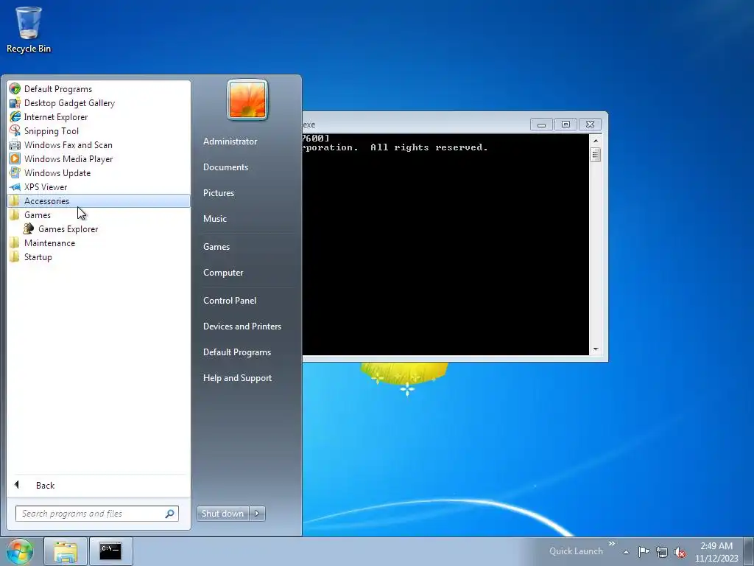Viewport: 754px width, 566px height.
Task: Click search magnifier icon in Start menu
Action: tap(170, 514)
